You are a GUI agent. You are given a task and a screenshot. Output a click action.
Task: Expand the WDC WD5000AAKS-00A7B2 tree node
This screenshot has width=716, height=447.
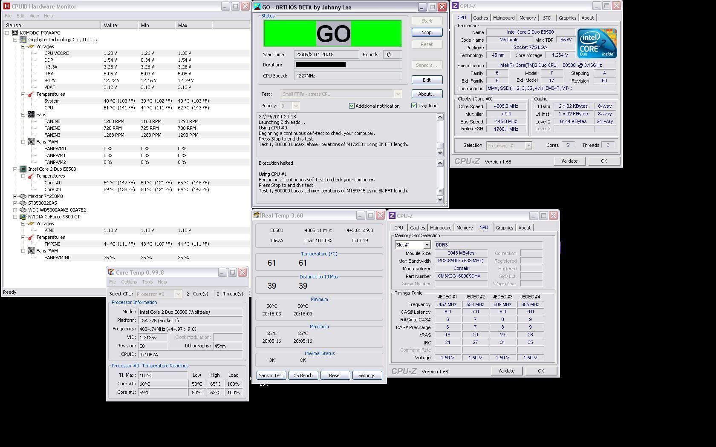coord(15,210)
